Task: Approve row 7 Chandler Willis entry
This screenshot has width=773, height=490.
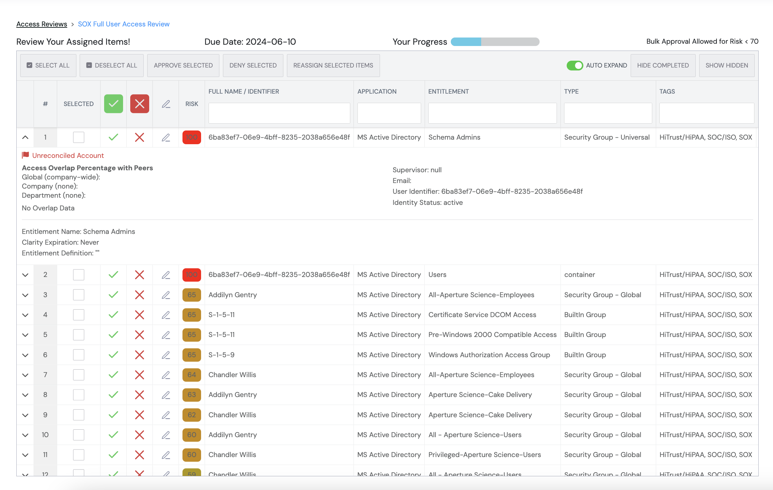Action: pos(113,375)
